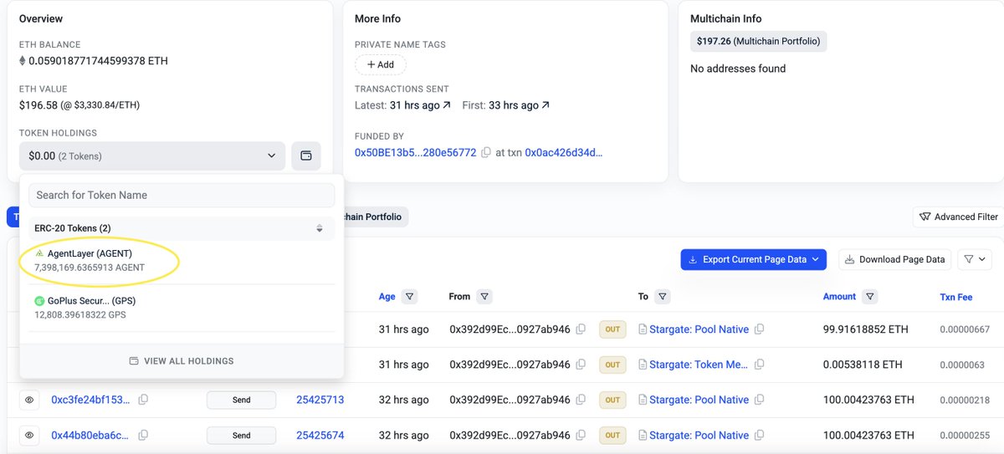Open block 25425713

click(320, 400)
